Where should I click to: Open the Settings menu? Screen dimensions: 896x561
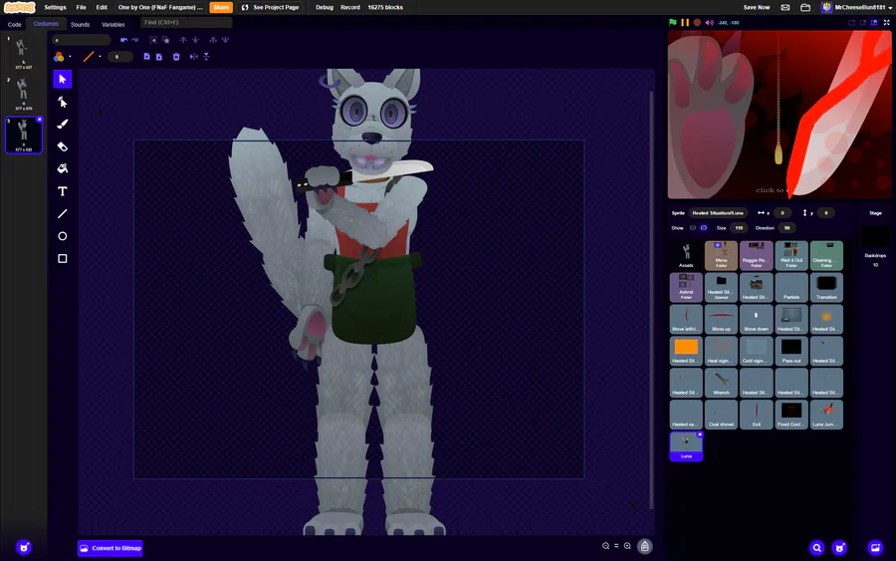tap(55, 7)
